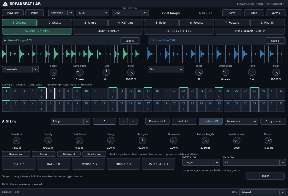
Task: Increase slice number with plus button
Action: click(133, 121)
